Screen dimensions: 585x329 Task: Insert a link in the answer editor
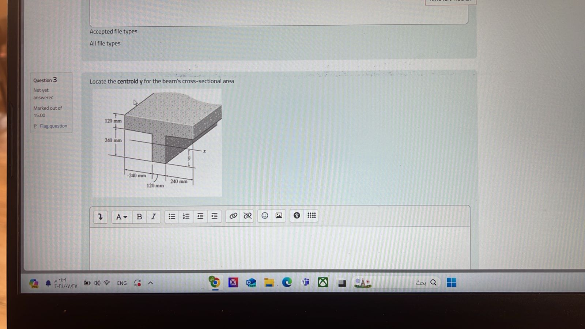(x=234, y=216)
